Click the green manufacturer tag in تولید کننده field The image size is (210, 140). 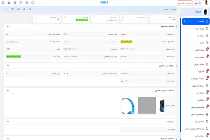14,56
